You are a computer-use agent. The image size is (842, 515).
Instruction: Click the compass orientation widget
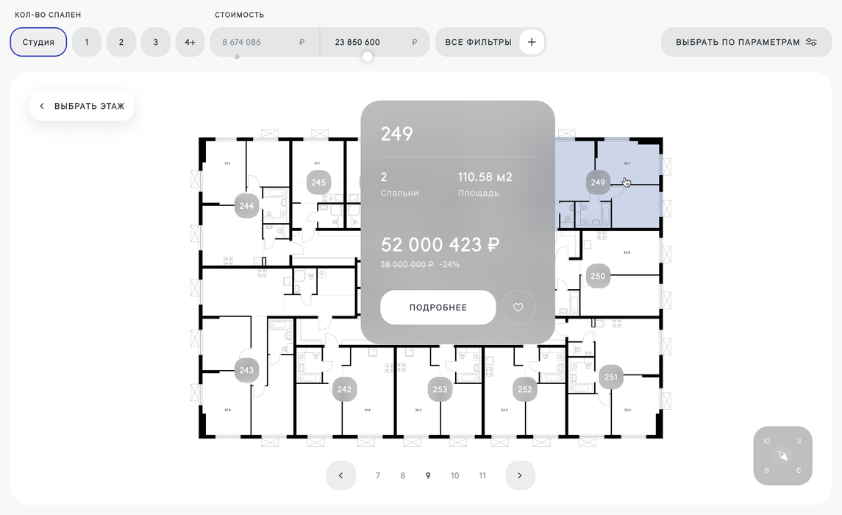click(783, 455)
